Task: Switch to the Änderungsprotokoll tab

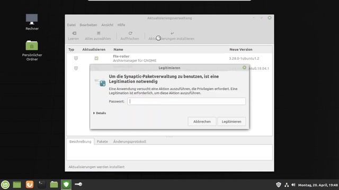Action: (130, 141)
